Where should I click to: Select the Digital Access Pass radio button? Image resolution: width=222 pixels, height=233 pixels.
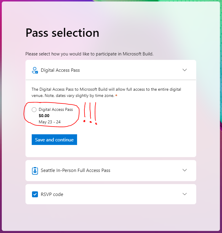pos(34,110)
